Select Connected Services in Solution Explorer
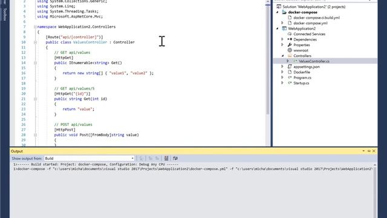This screenshot has height=218, width=387. click(309, 34)
